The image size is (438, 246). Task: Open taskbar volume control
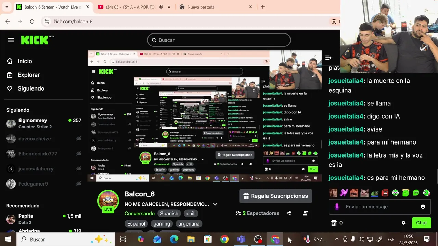361,240
